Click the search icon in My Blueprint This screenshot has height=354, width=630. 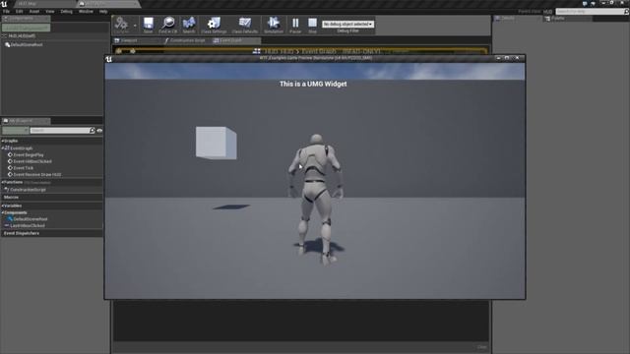click(93, 131)
